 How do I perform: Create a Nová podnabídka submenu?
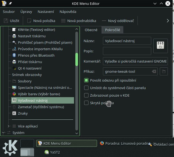(x=79, y=21)
